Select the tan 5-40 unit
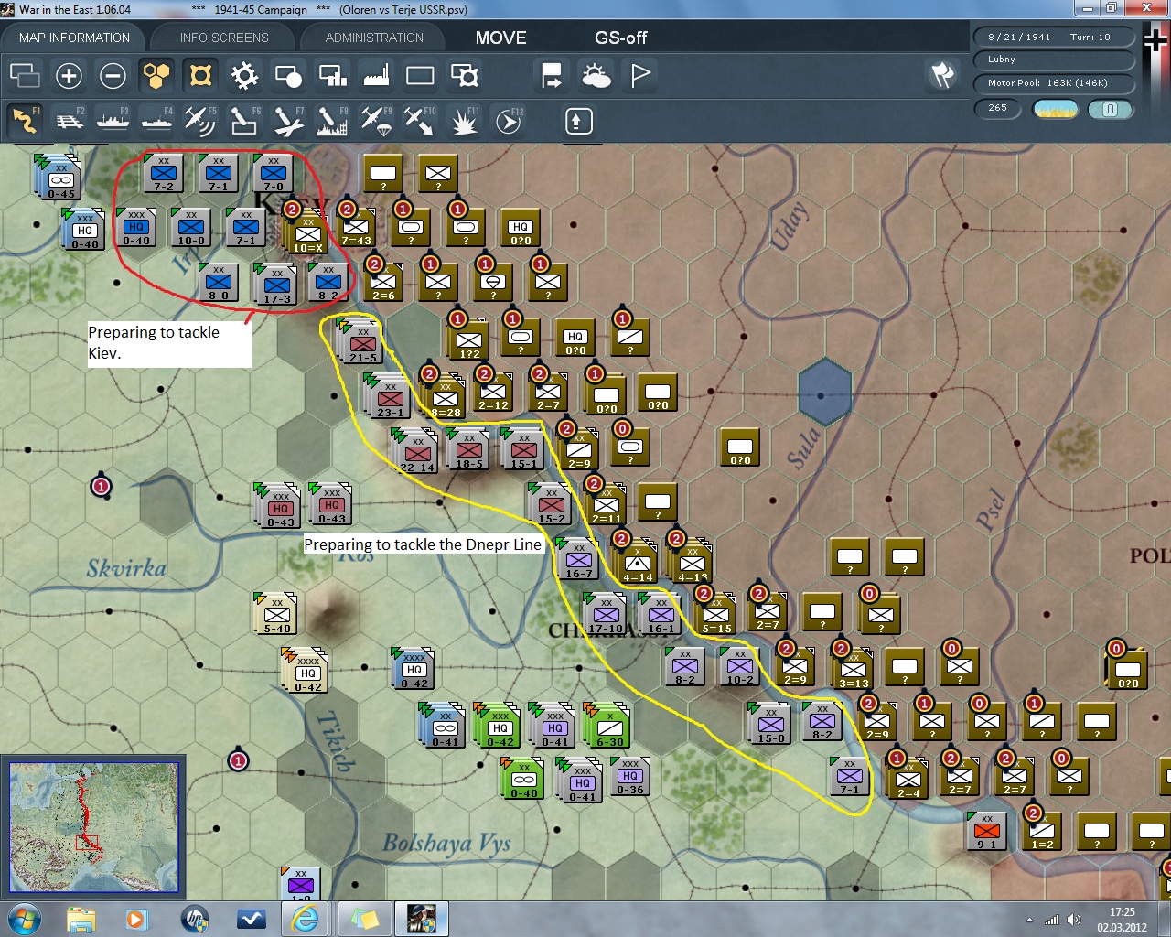Screen dimensions: 1171x937 (276, 613)
